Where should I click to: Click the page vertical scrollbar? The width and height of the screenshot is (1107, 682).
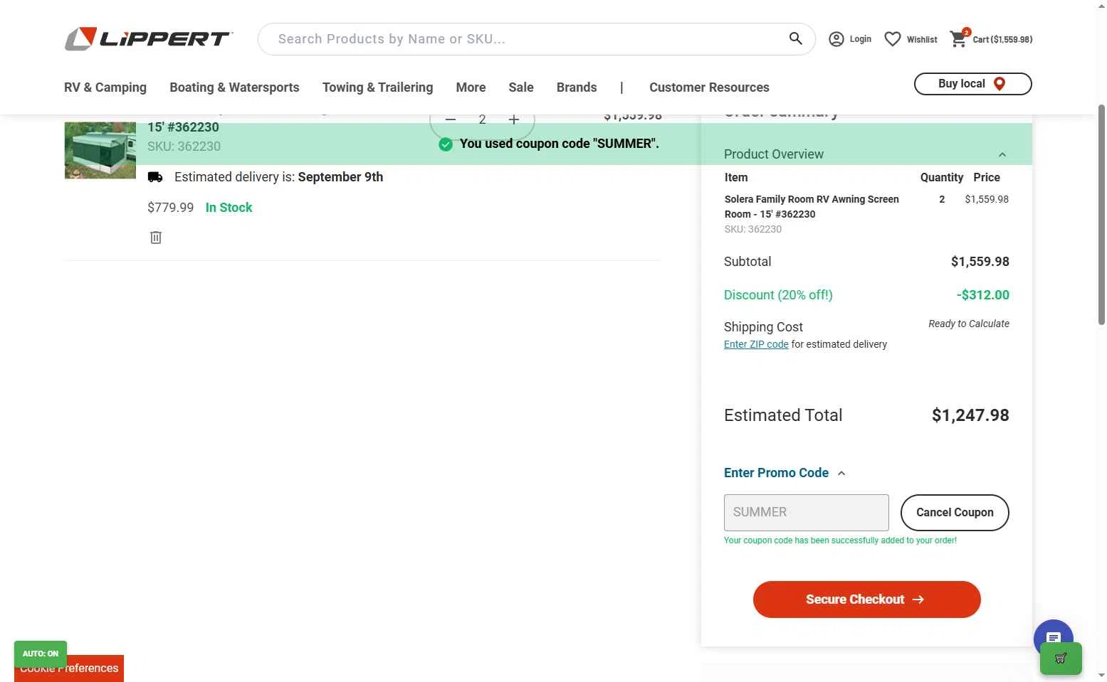(1101, 213)
